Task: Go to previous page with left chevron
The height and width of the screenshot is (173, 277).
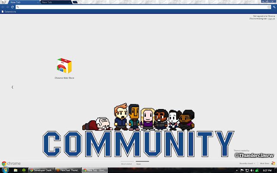Action: tap(13, 87)
